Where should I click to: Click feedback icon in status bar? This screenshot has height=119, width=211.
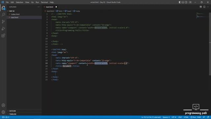[204, 117]
